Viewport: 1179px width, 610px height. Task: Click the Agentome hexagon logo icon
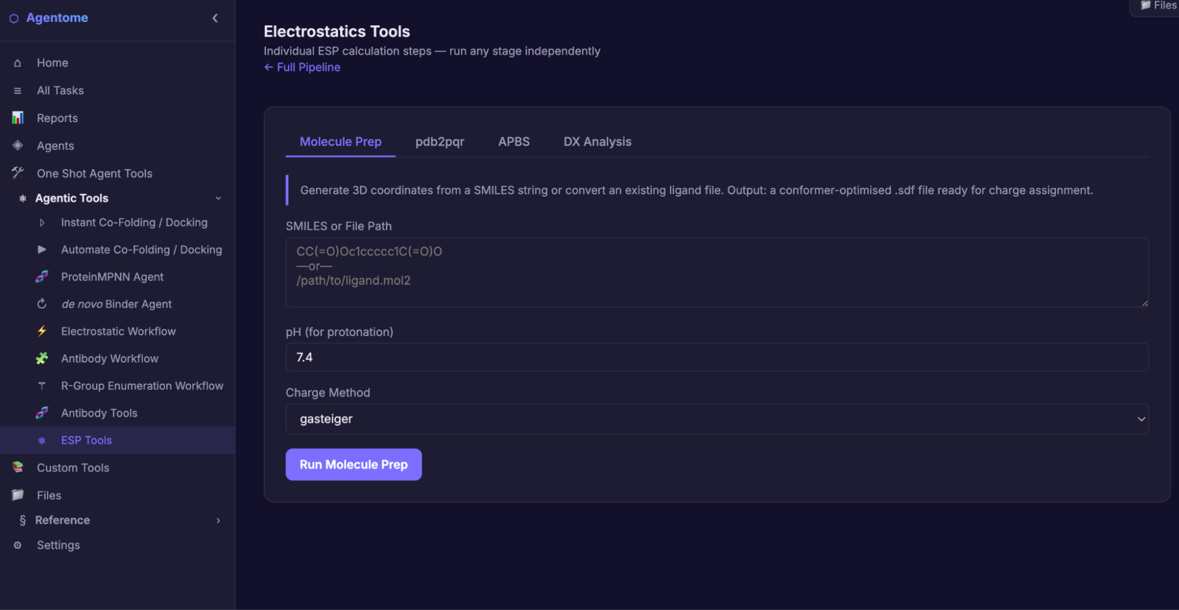[14, 18]
